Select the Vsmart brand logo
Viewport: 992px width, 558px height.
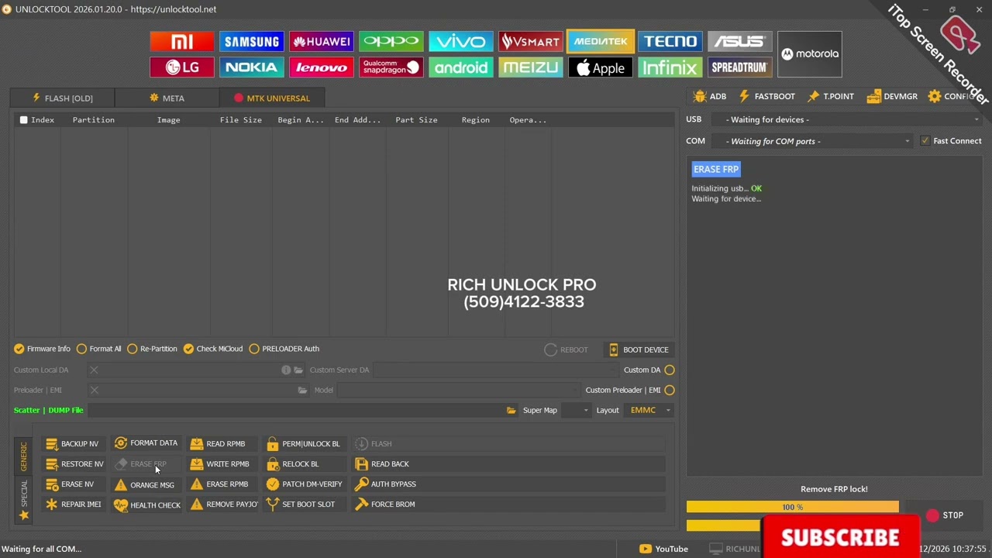click(x=530, y=42)
